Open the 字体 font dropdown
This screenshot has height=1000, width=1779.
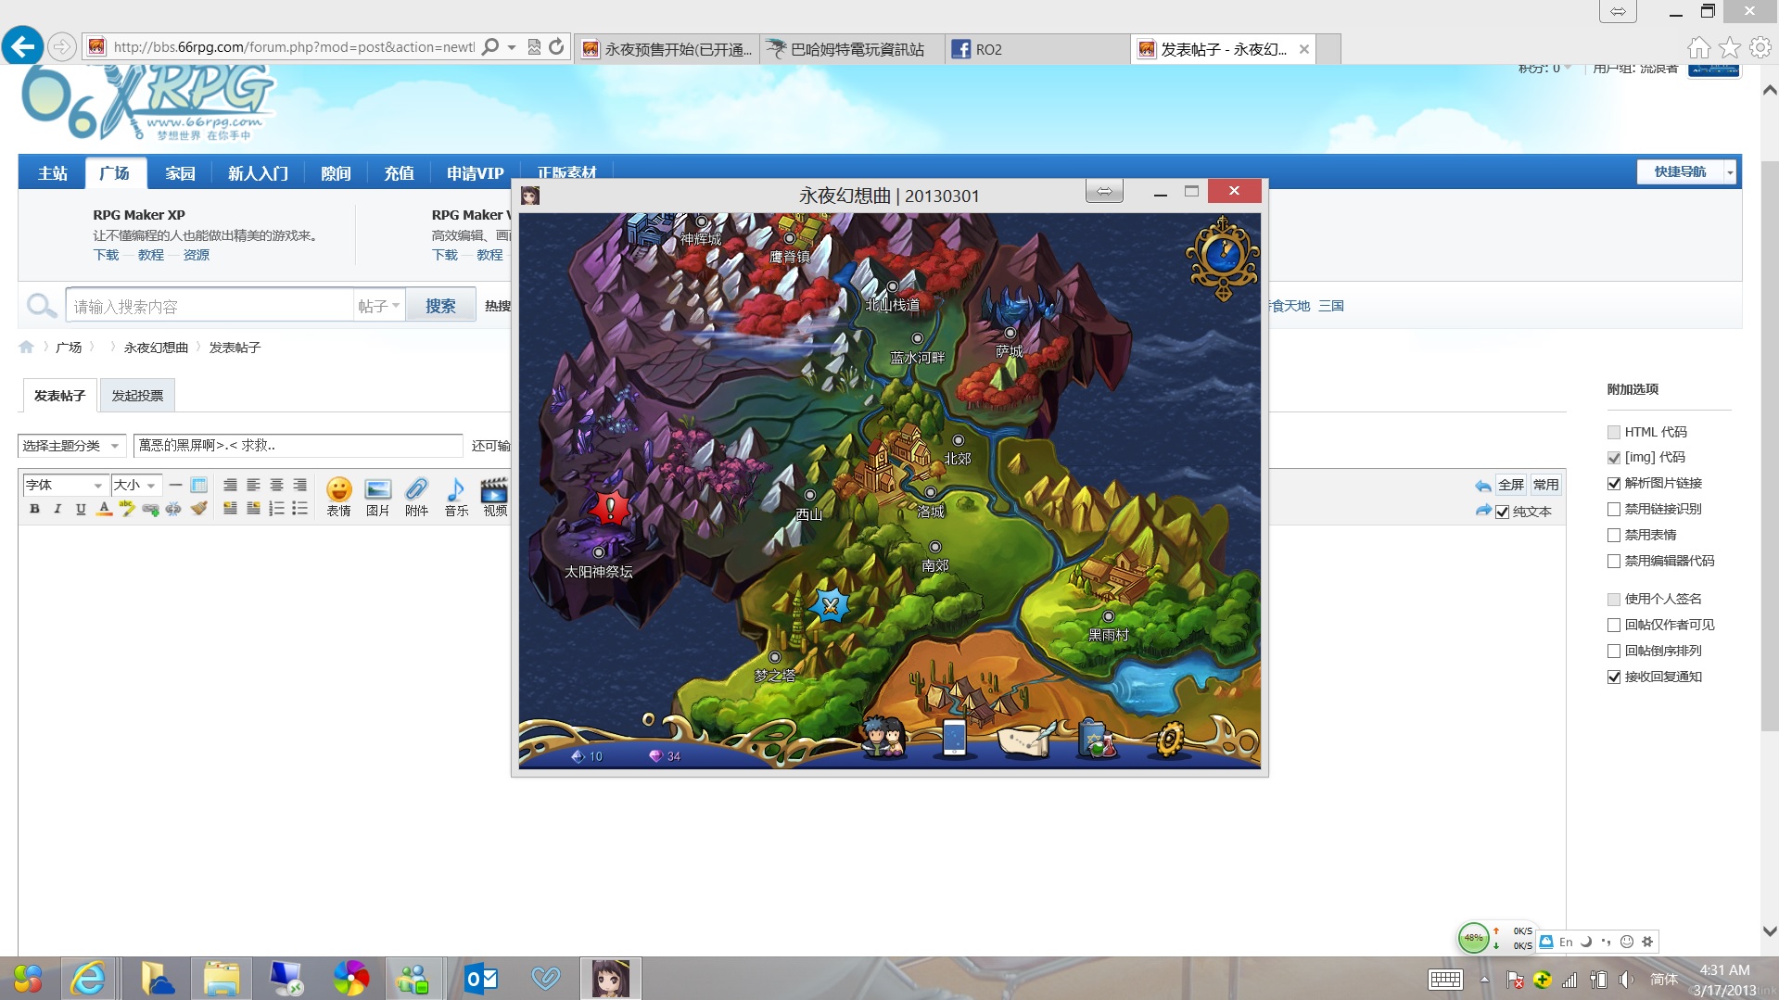tap(64, 485)
